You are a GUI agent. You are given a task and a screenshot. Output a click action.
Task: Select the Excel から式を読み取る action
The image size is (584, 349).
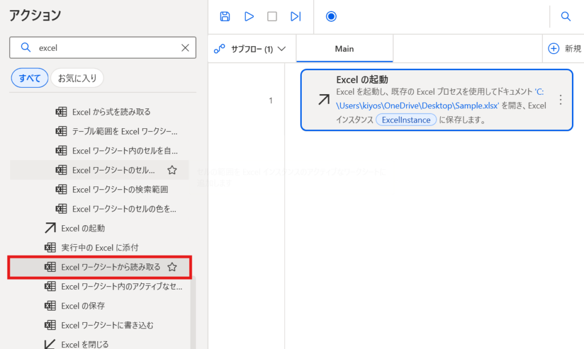click(x=99, y=112)
